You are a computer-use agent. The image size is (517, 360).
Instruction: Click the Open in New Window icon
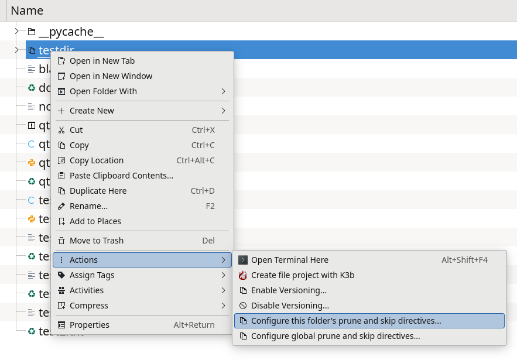(x=61, y=76)
